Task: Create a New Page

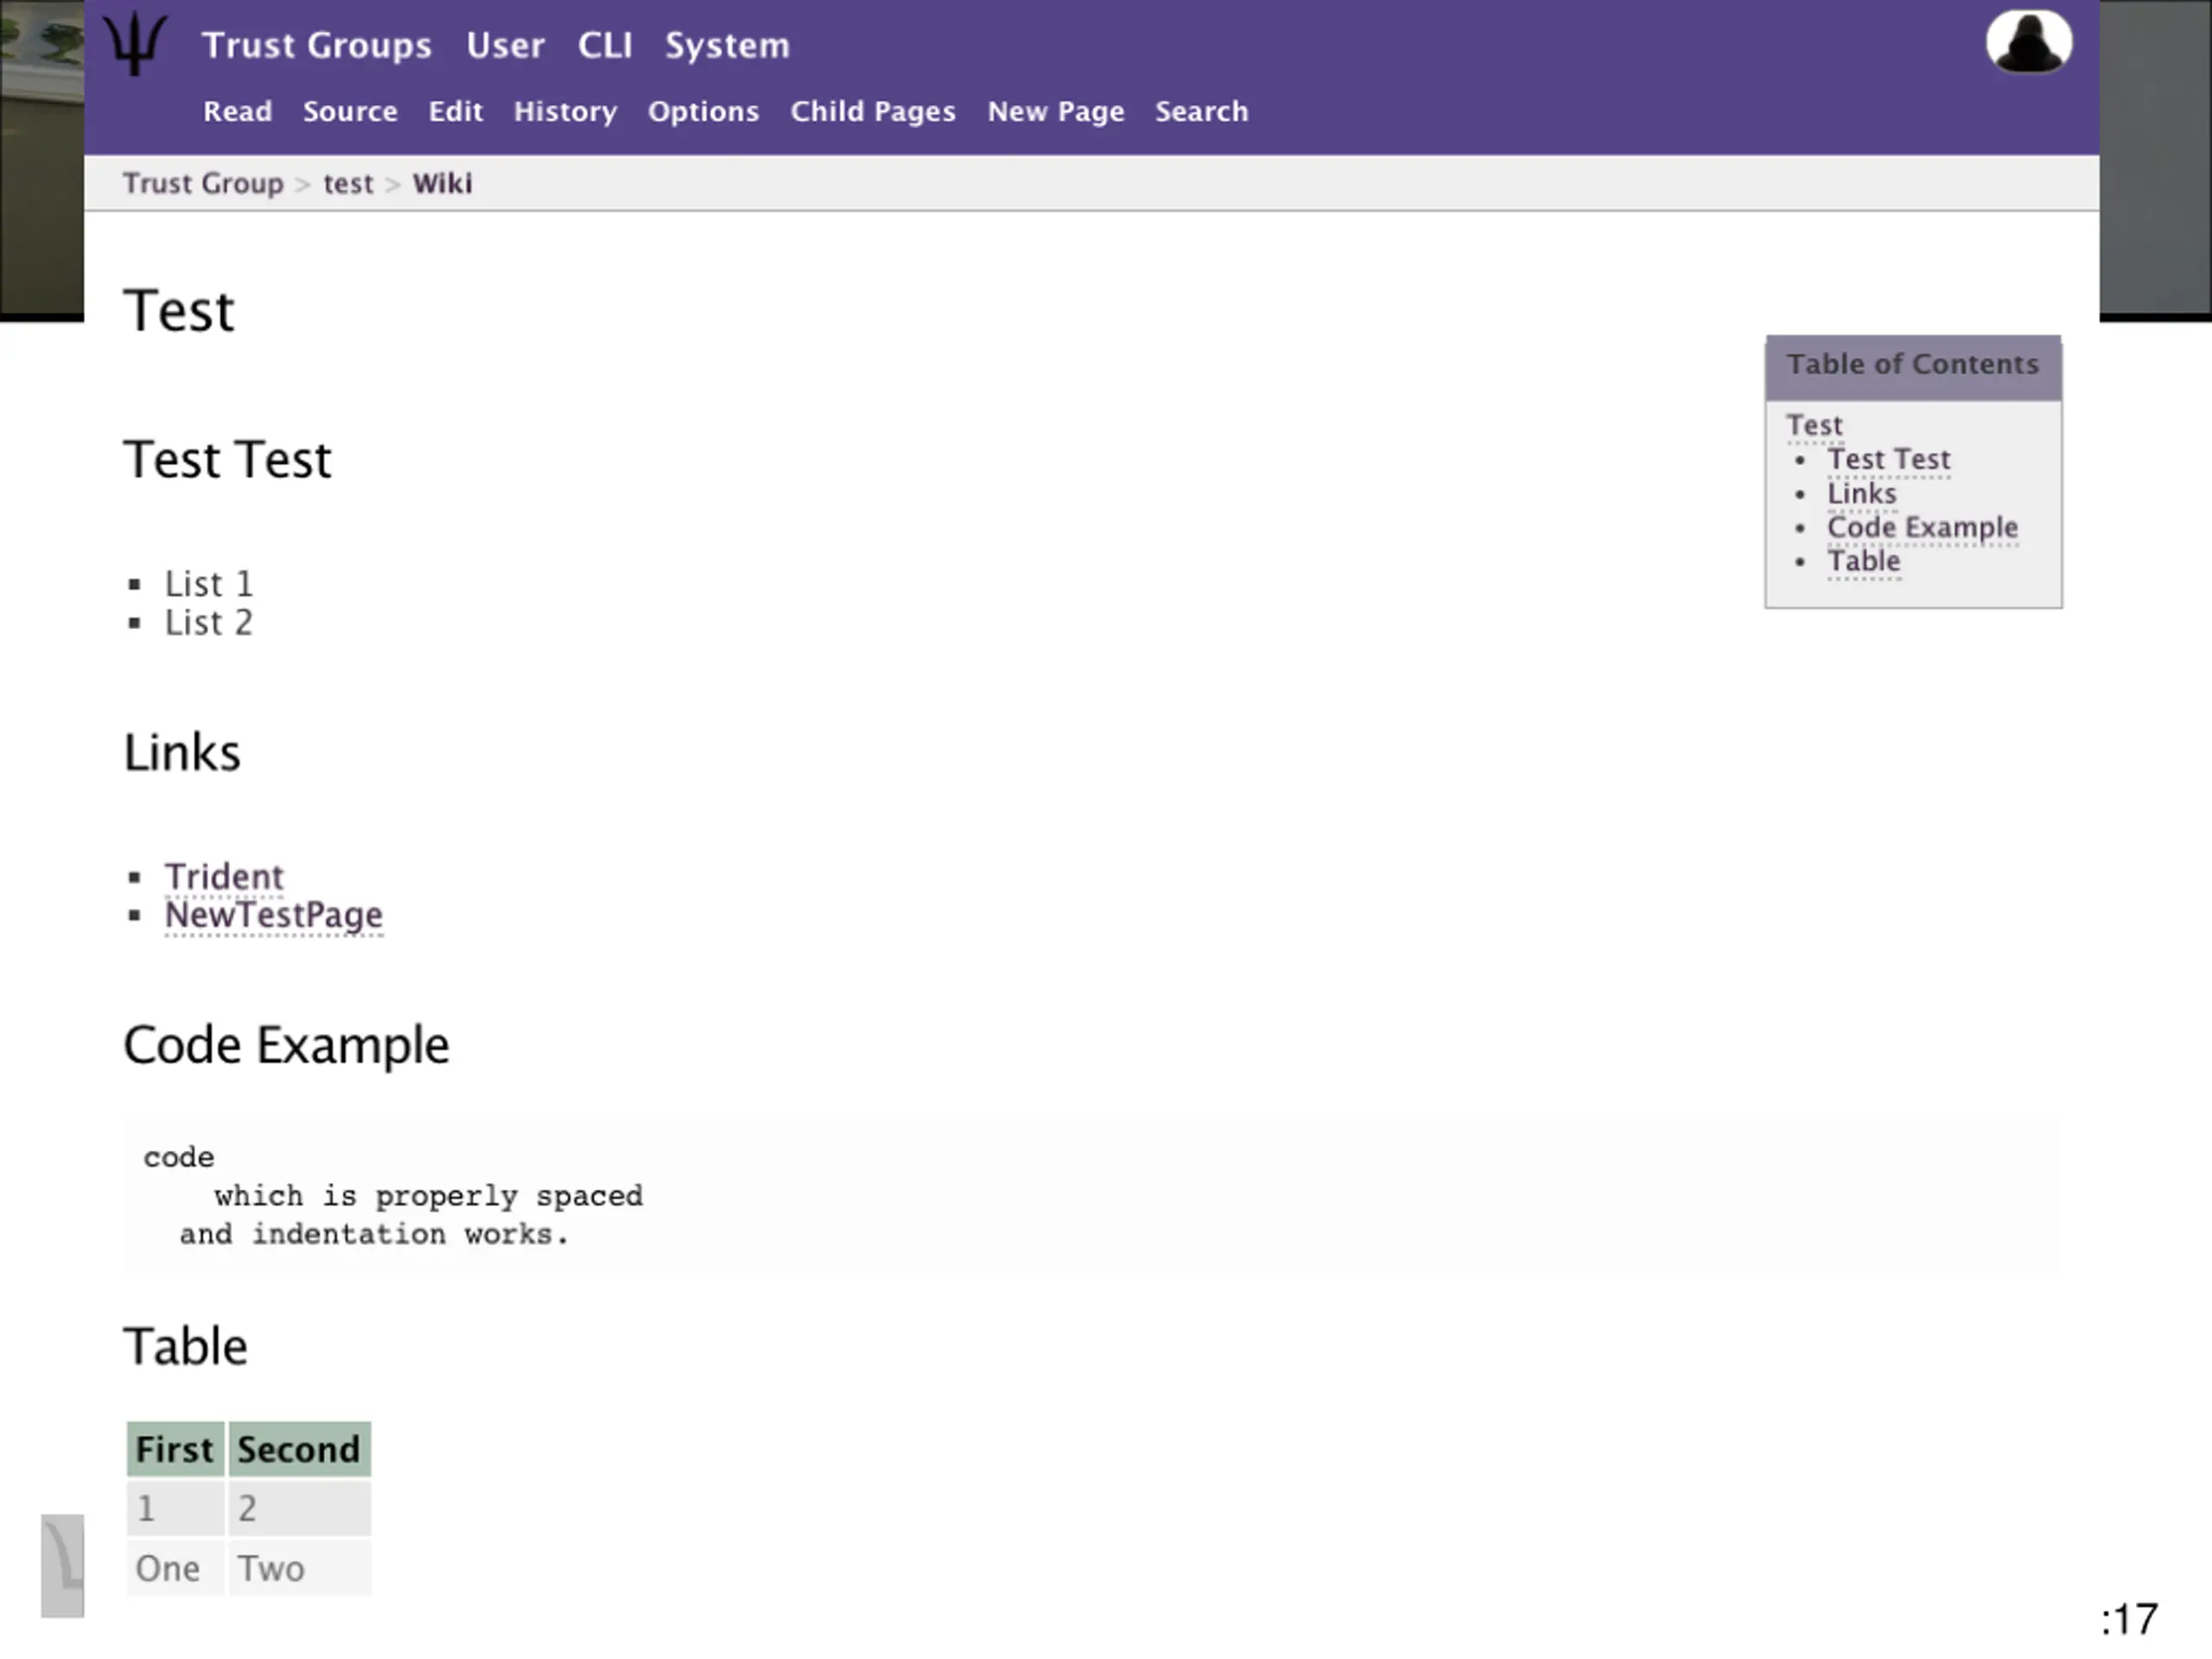Action: click(x=1055, y=111)
